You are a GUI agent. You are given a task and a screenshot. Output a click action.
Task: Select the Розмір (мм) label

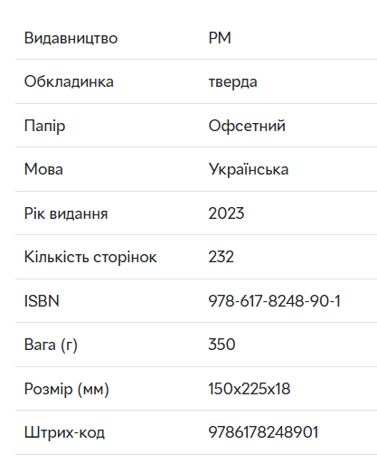click(67, 389)
